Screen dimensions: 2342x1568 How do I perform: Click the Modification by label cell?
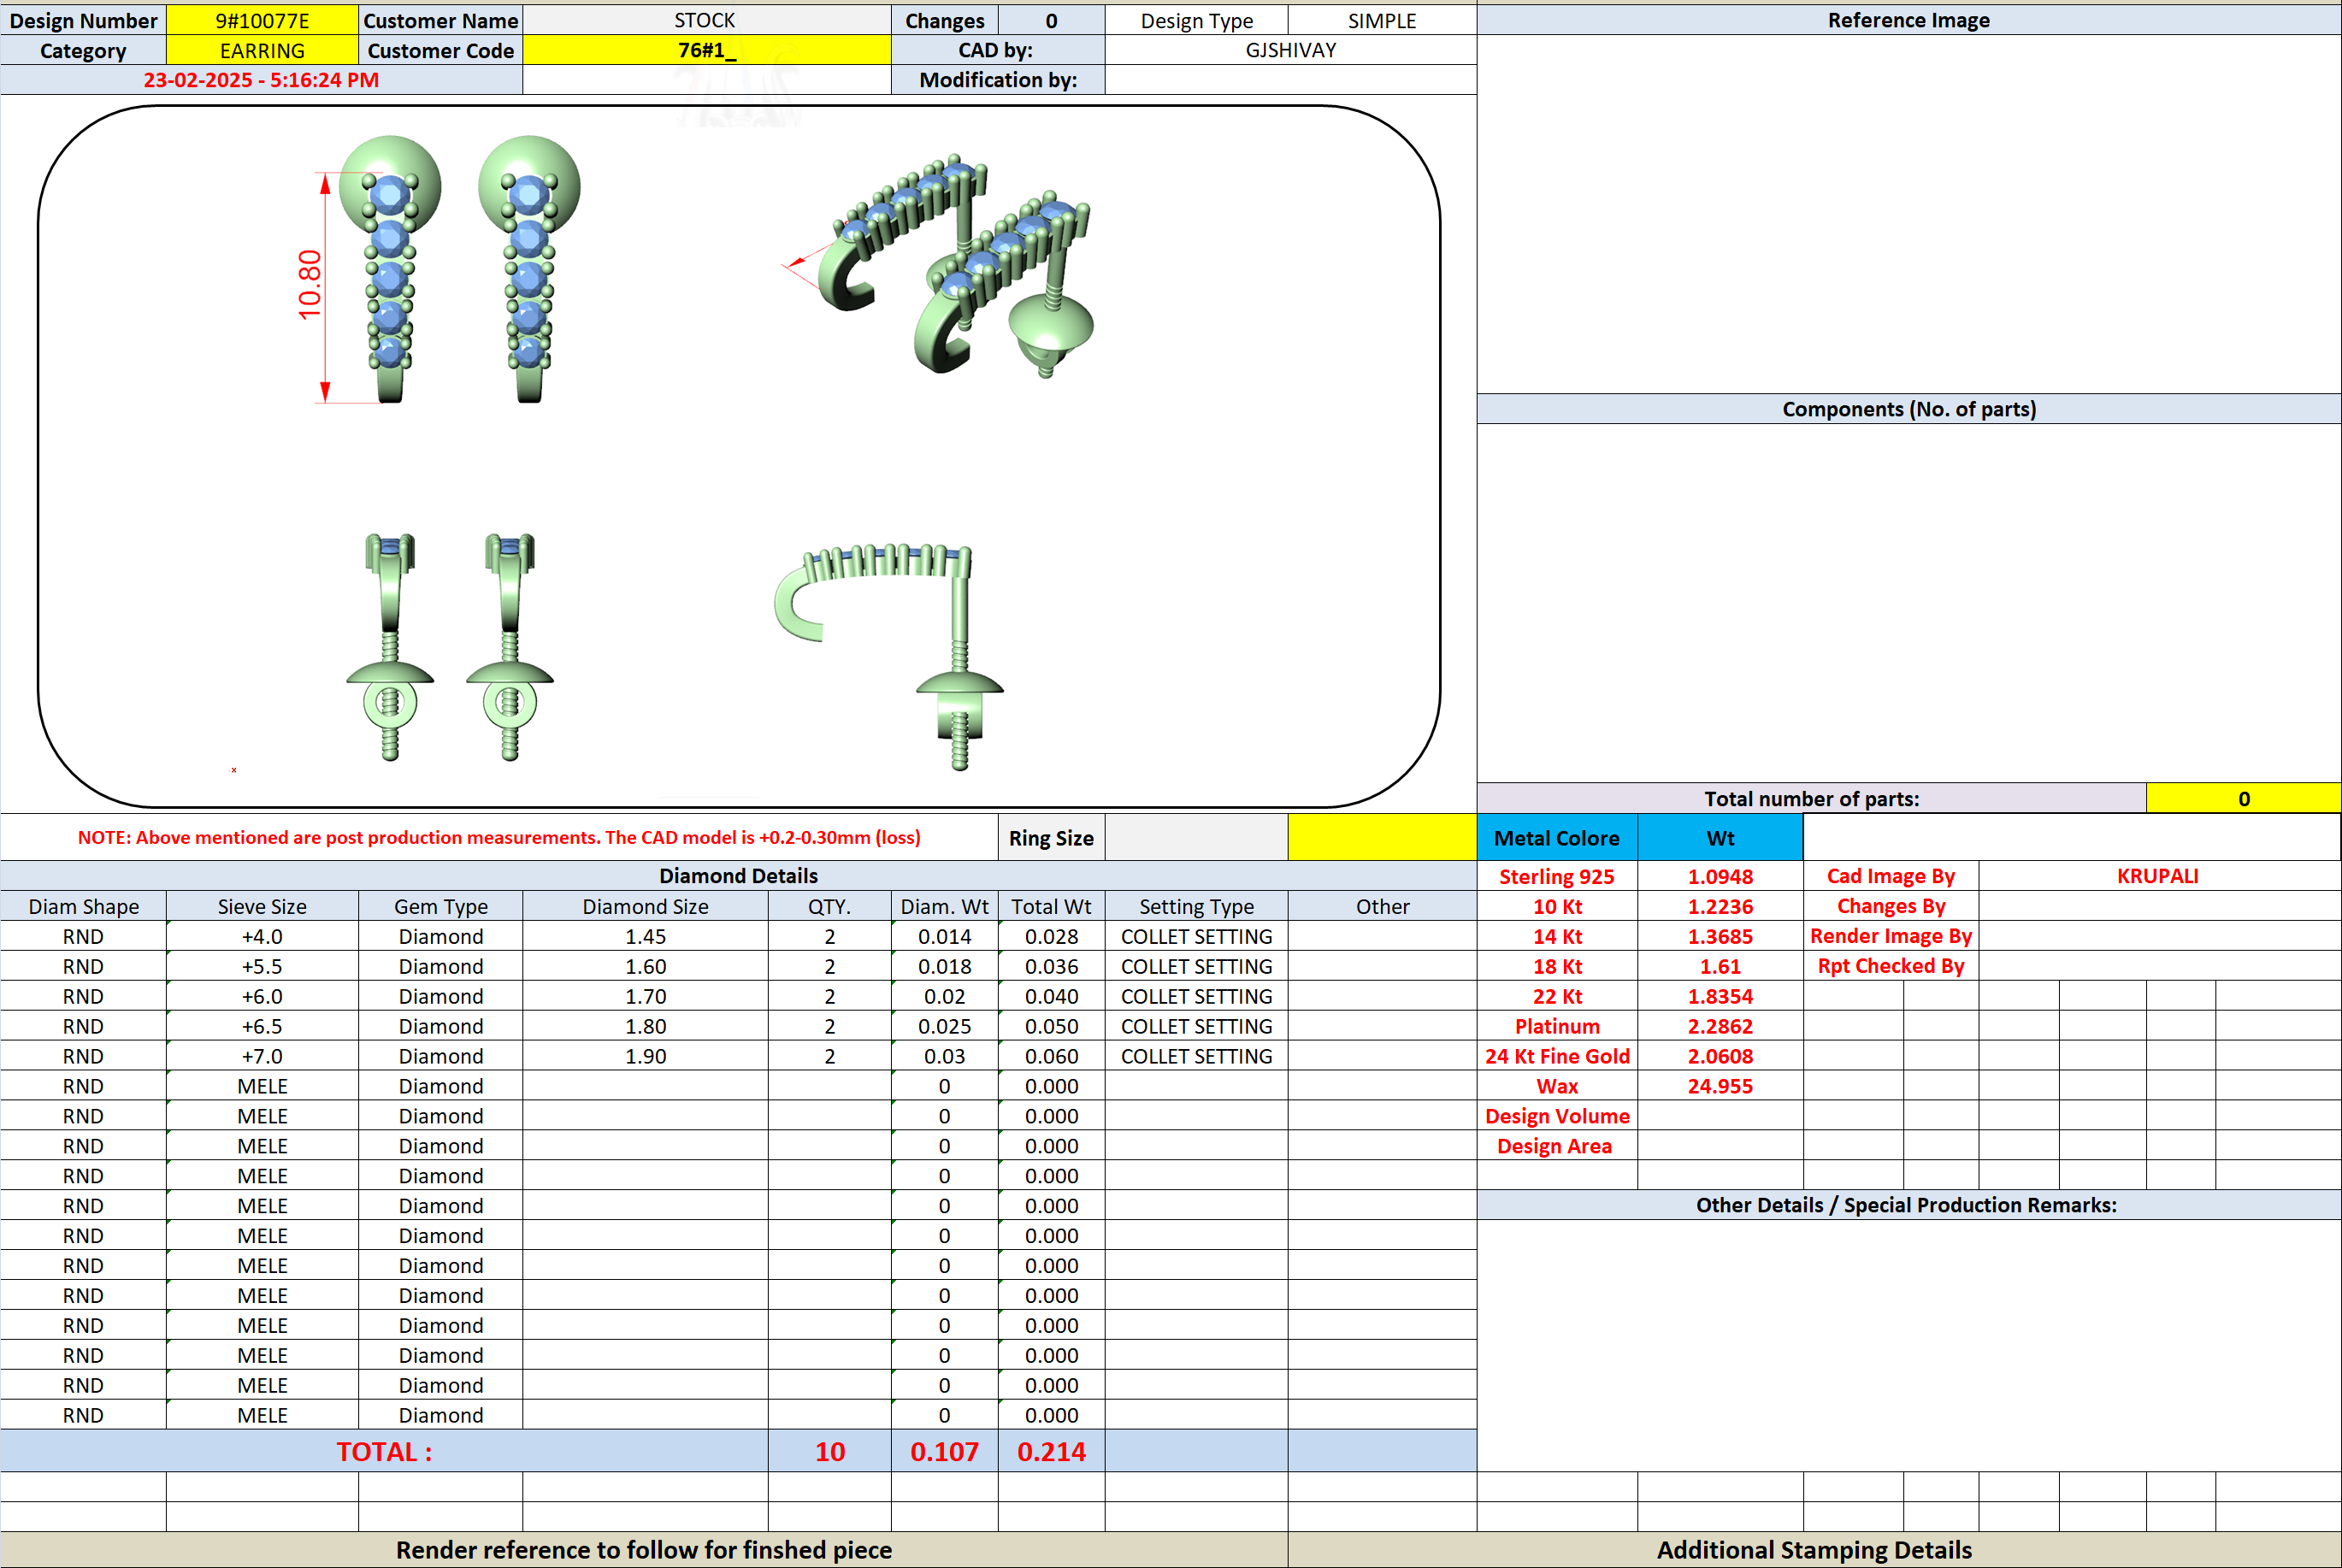(x=998, y=80)
